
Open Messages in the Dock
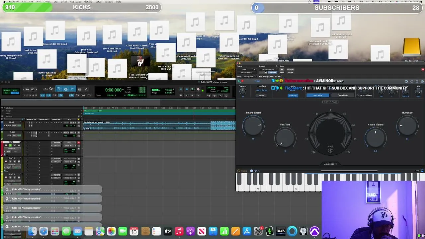[x=66, y=231]
